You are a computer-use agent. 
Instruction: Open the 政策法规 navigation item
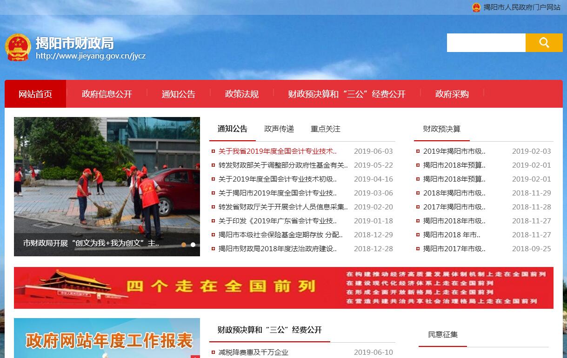click(x=241, y=94)
